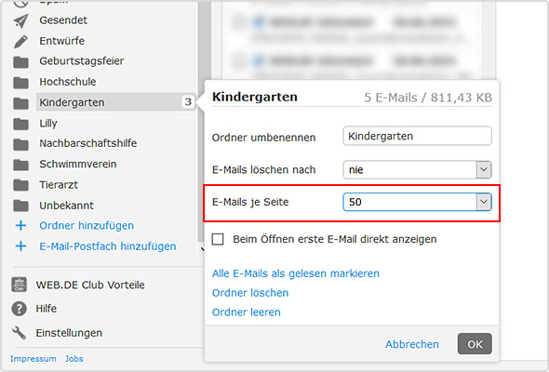Open the Jobs link
This screenshot has width=549, height=372.
pos(74,359)
